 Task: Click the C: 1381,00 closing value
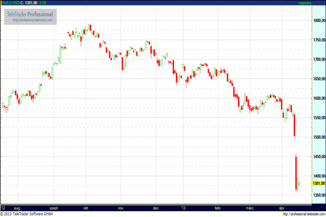(x=29, y=3)
